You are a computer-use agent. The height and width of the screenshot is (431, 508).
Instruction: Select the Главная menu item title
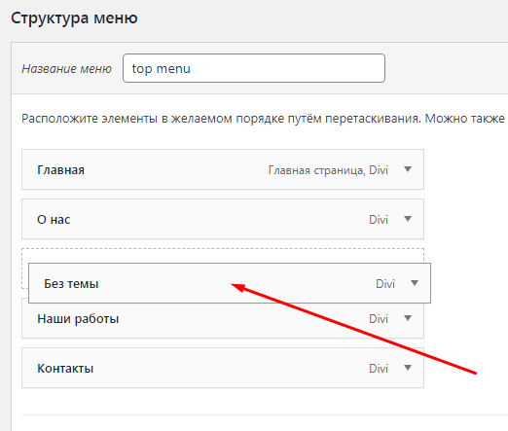point(60,170)
